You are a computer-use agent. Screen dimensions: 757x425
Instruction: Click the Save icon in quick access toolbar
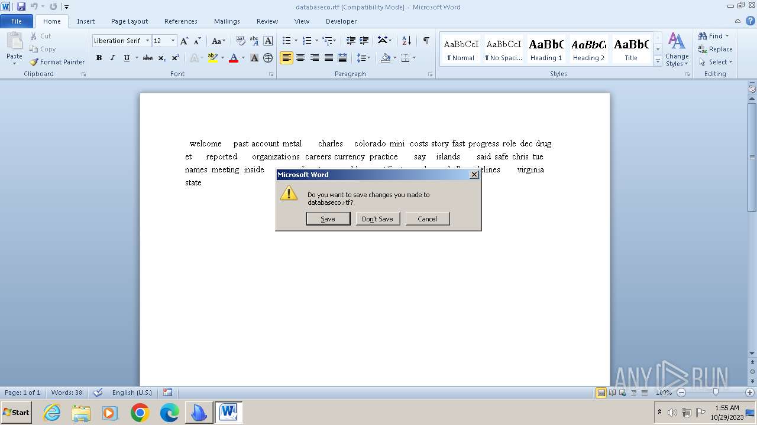coord(21,6)
